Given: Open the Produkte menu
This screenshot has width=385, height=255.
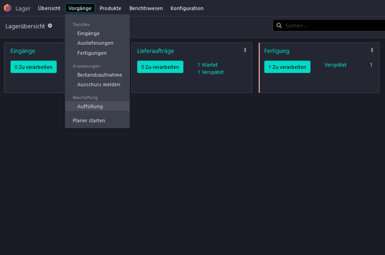Looking at the screenshot, I should point(110,8).
